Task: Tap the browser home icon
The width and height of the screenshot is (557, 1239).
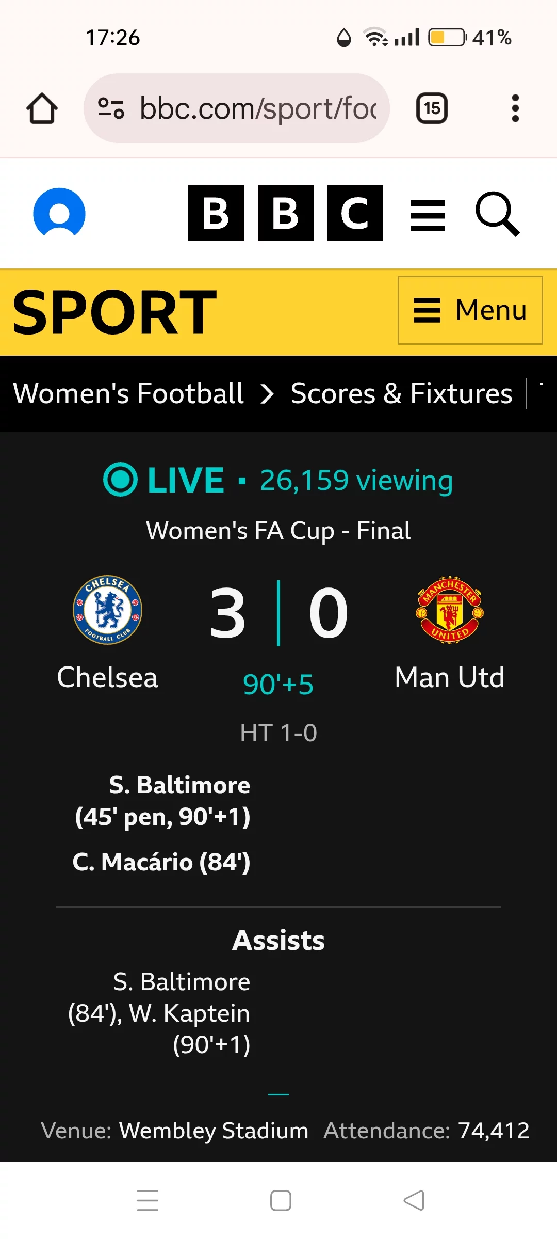Action: (42, 108)
